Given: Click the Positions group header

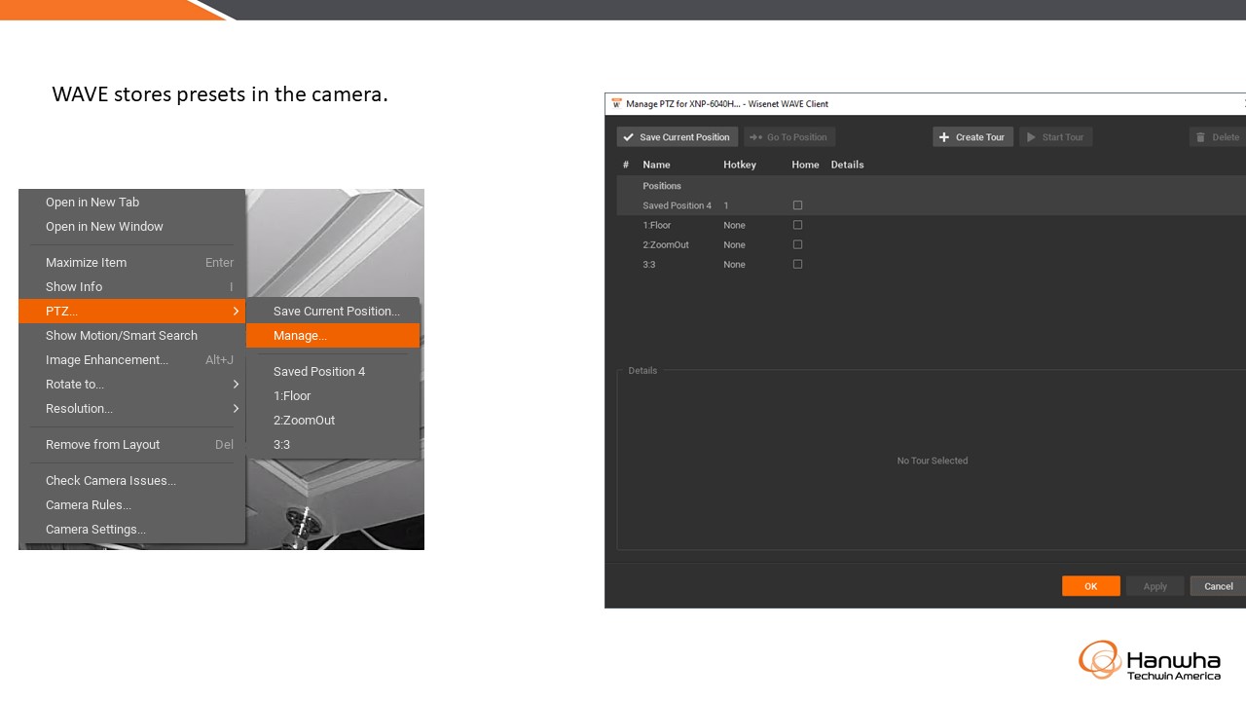Looking at the screenshot, I should point(662,186).
